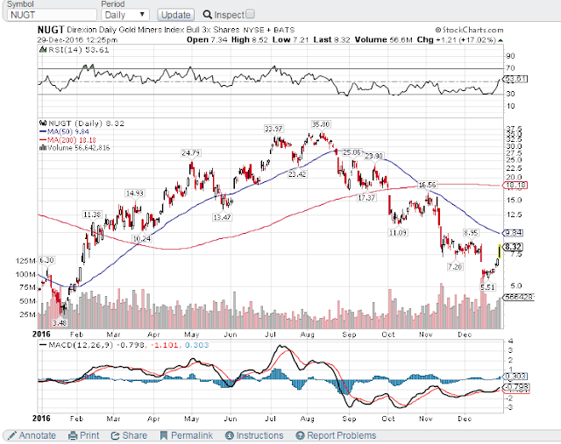
Task: Click the 11.38 price label in February
Action: 92,215
